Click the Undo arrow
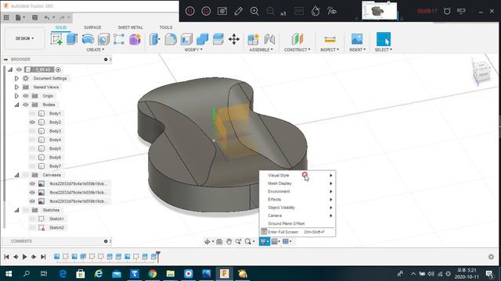 pyautogui.click(x=47, y=17)
